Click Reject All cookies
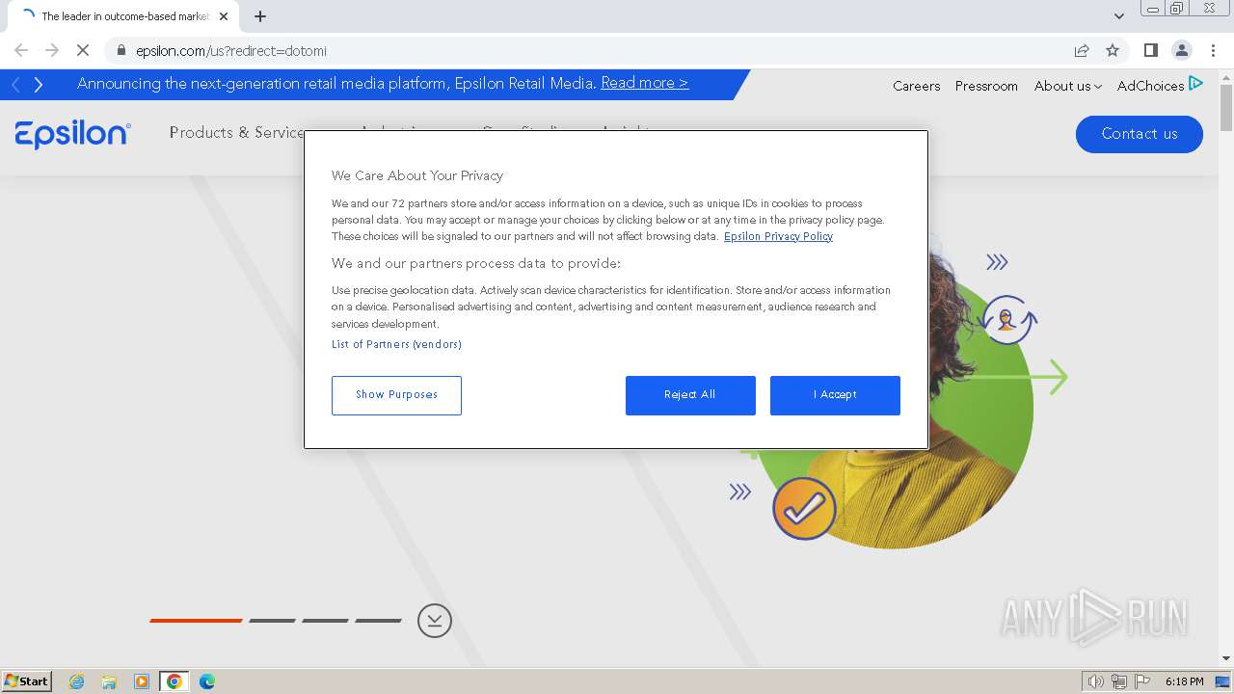The image size is (1234, 694). pyautogui.click(x=690, y=395)
